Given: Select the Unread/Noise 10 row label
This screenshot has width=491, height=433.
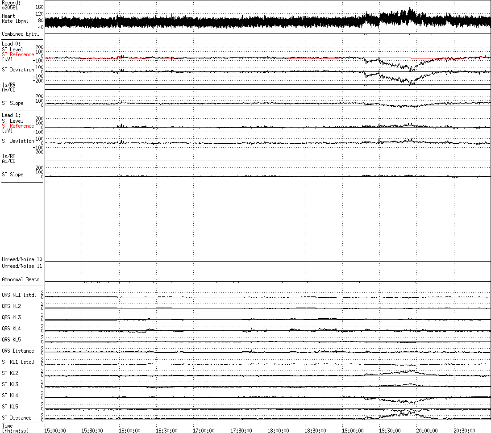Looking at the screenshot, I should coord(22,259).
